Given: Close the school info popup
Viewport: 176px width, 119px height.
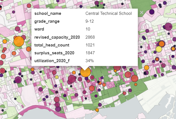Looking at the screenshot, I should click(142, 12).
